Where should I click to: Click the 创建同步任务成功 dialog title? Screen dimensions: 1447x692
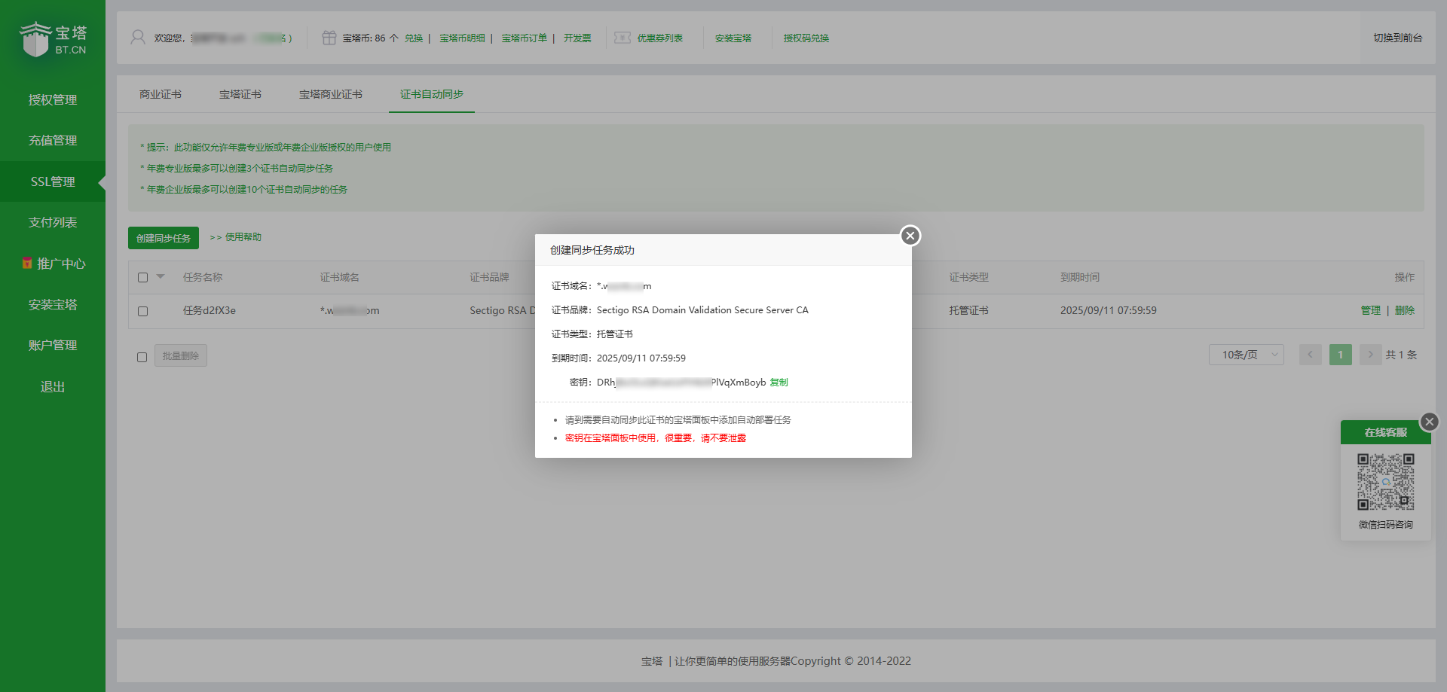[x=592, y=250]
